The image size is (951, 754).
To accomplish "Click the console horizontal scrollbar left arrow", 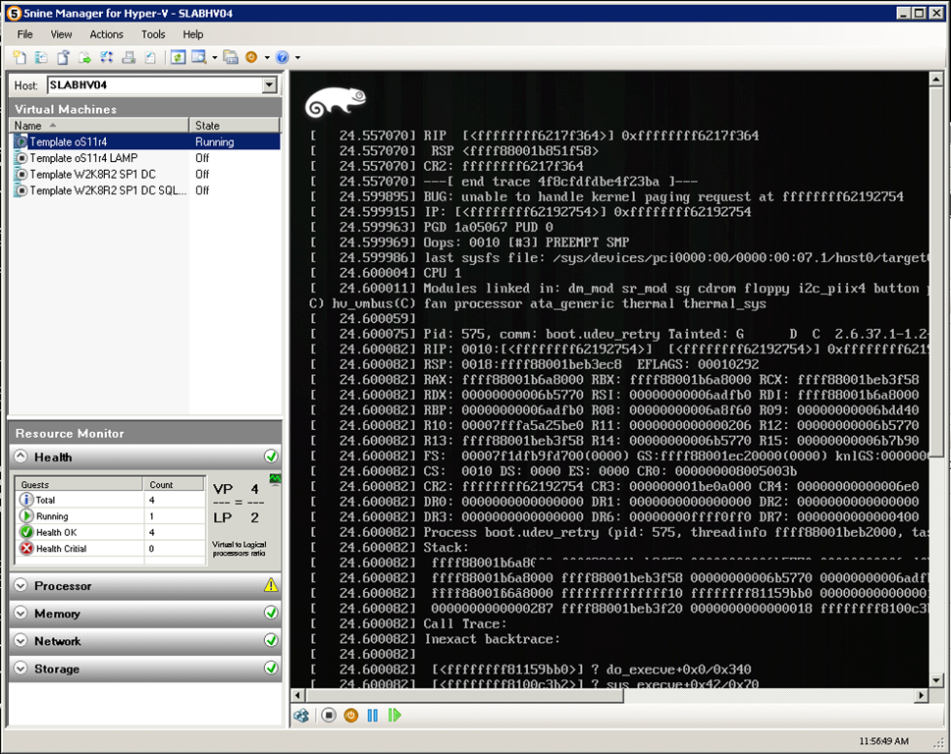I will (299, 695).
